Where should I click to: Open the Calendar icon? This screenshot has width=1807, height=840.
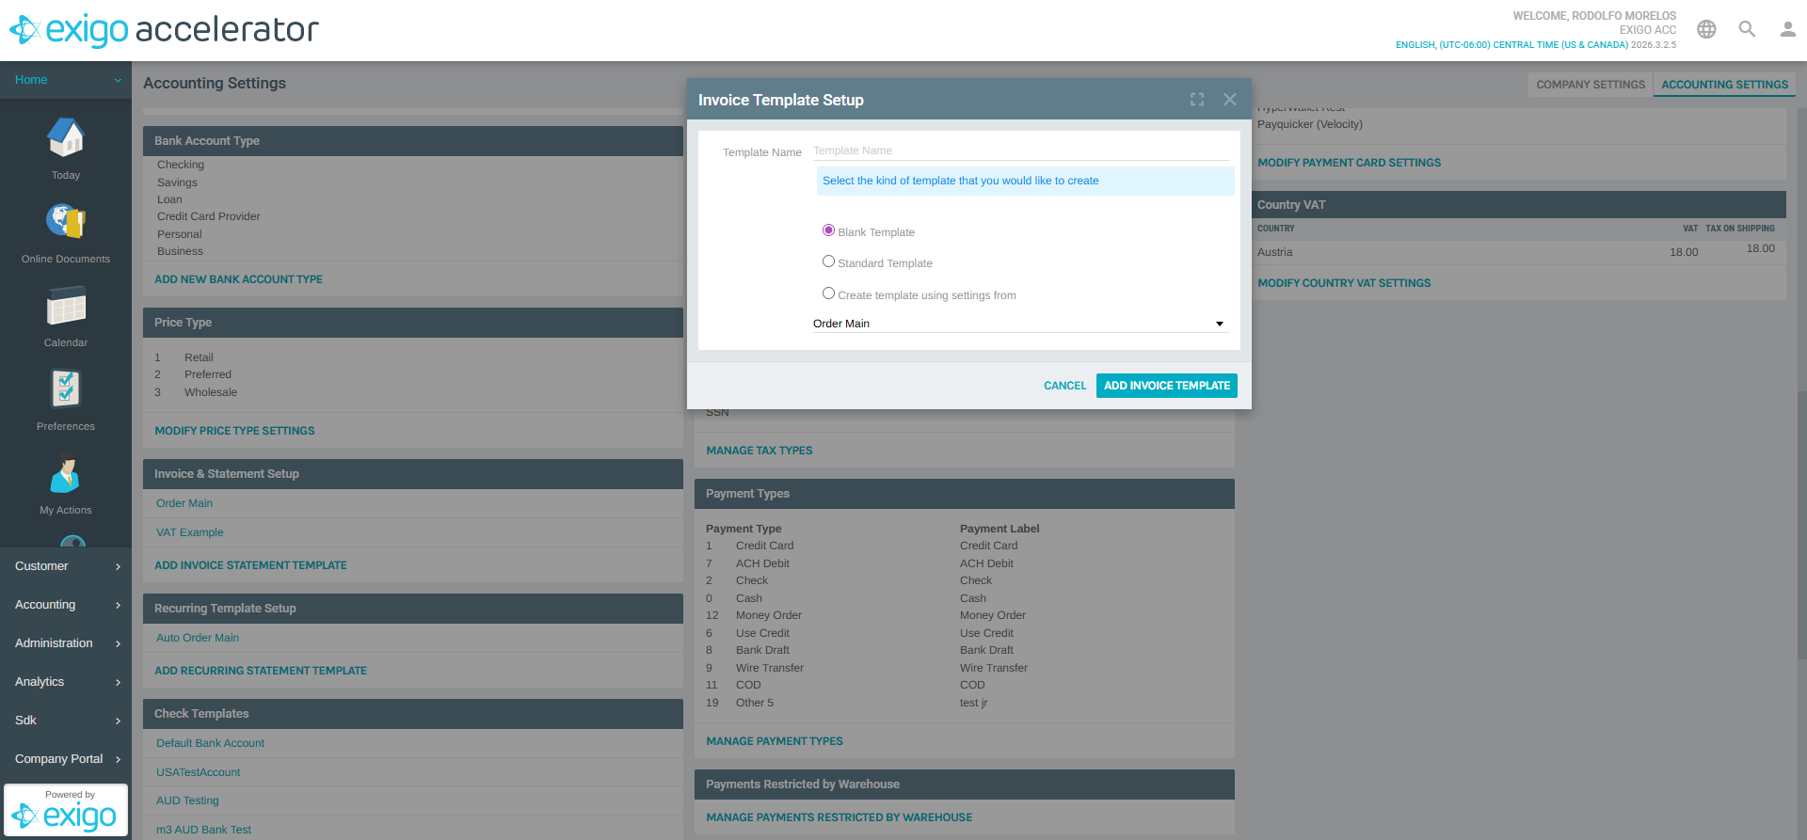pyautogui.click(x=66, y=306)
